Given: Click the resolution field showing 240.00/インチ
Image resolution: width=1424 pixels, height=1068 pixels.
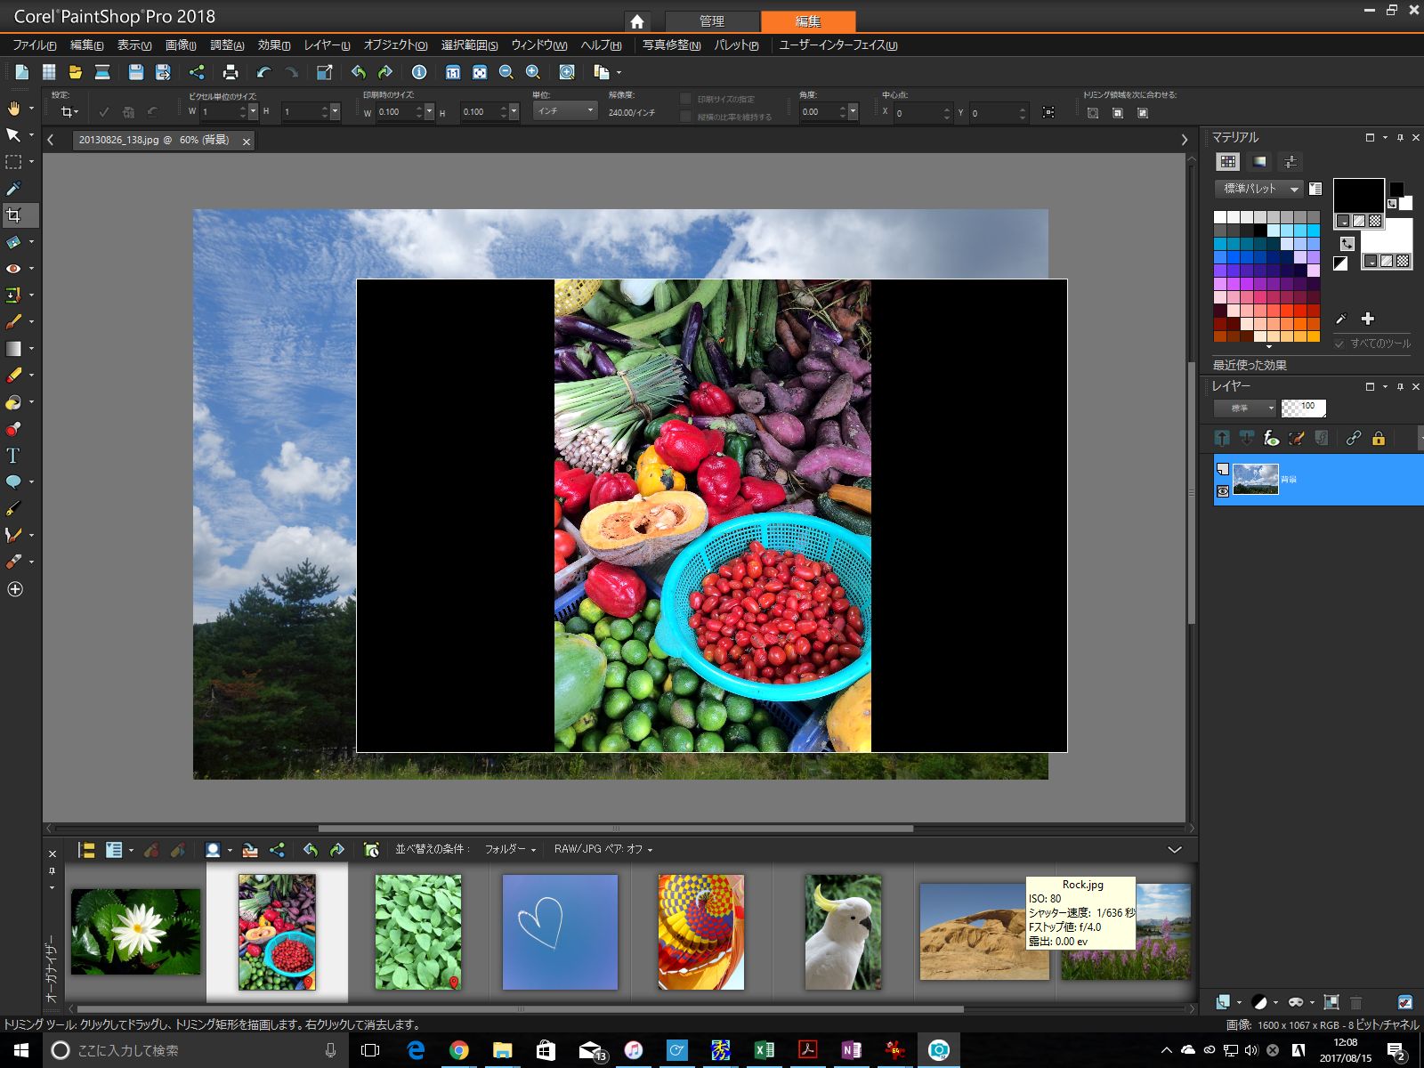Looking at the screenshot, I should [x=632, y=113].
